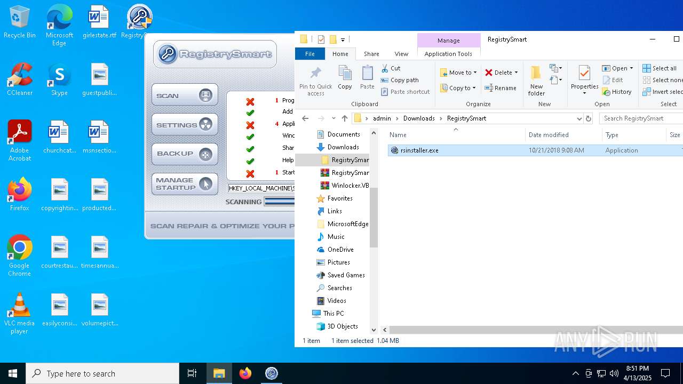683x384 pixels.
Task: Switch to the View tab
Action: pyautogui.click(x=401, y=54)
